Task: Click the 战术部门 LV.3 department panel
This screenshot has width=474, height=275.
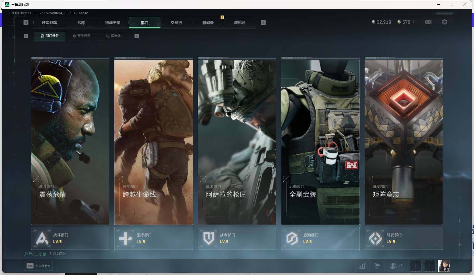Action: pos(237,238)
